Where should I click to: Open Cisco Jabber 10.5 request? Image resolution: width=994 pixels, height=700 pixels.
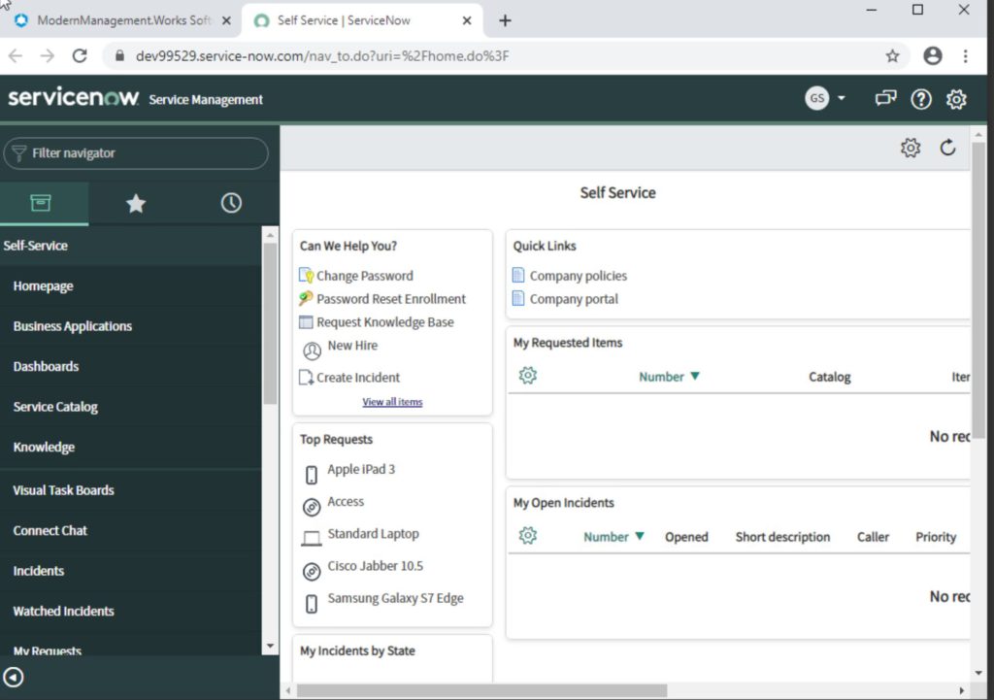pos(375,566)
